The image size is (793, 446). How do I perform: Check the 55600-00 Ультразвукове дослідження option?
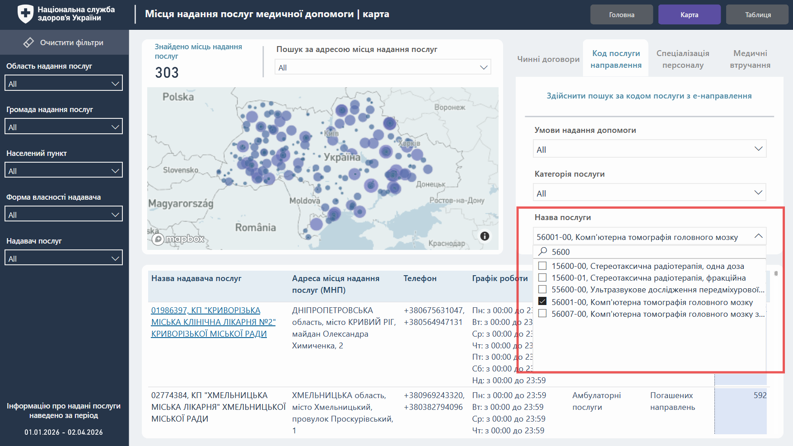tap(543, 289)
